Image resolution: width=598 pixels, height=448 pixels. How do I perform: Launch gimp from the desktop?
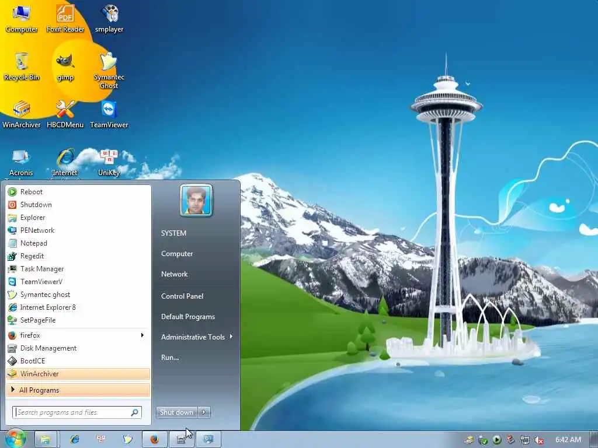point(65,67)
